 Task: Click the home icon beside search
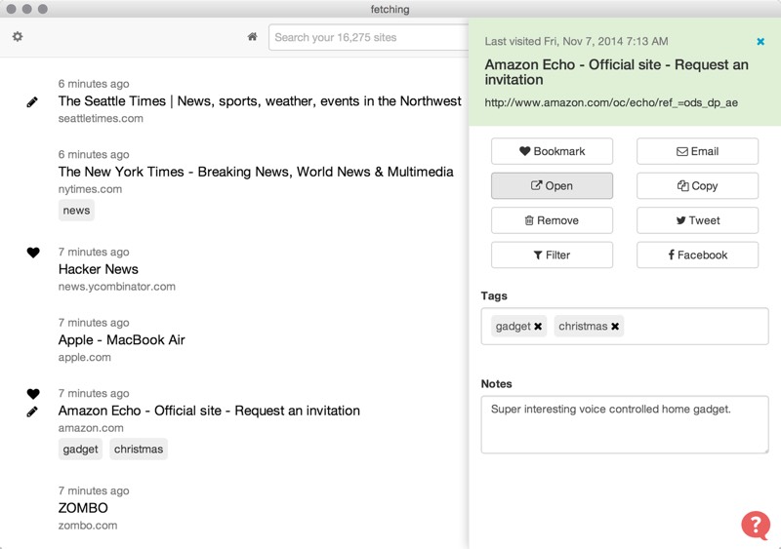tap(253, 37)
